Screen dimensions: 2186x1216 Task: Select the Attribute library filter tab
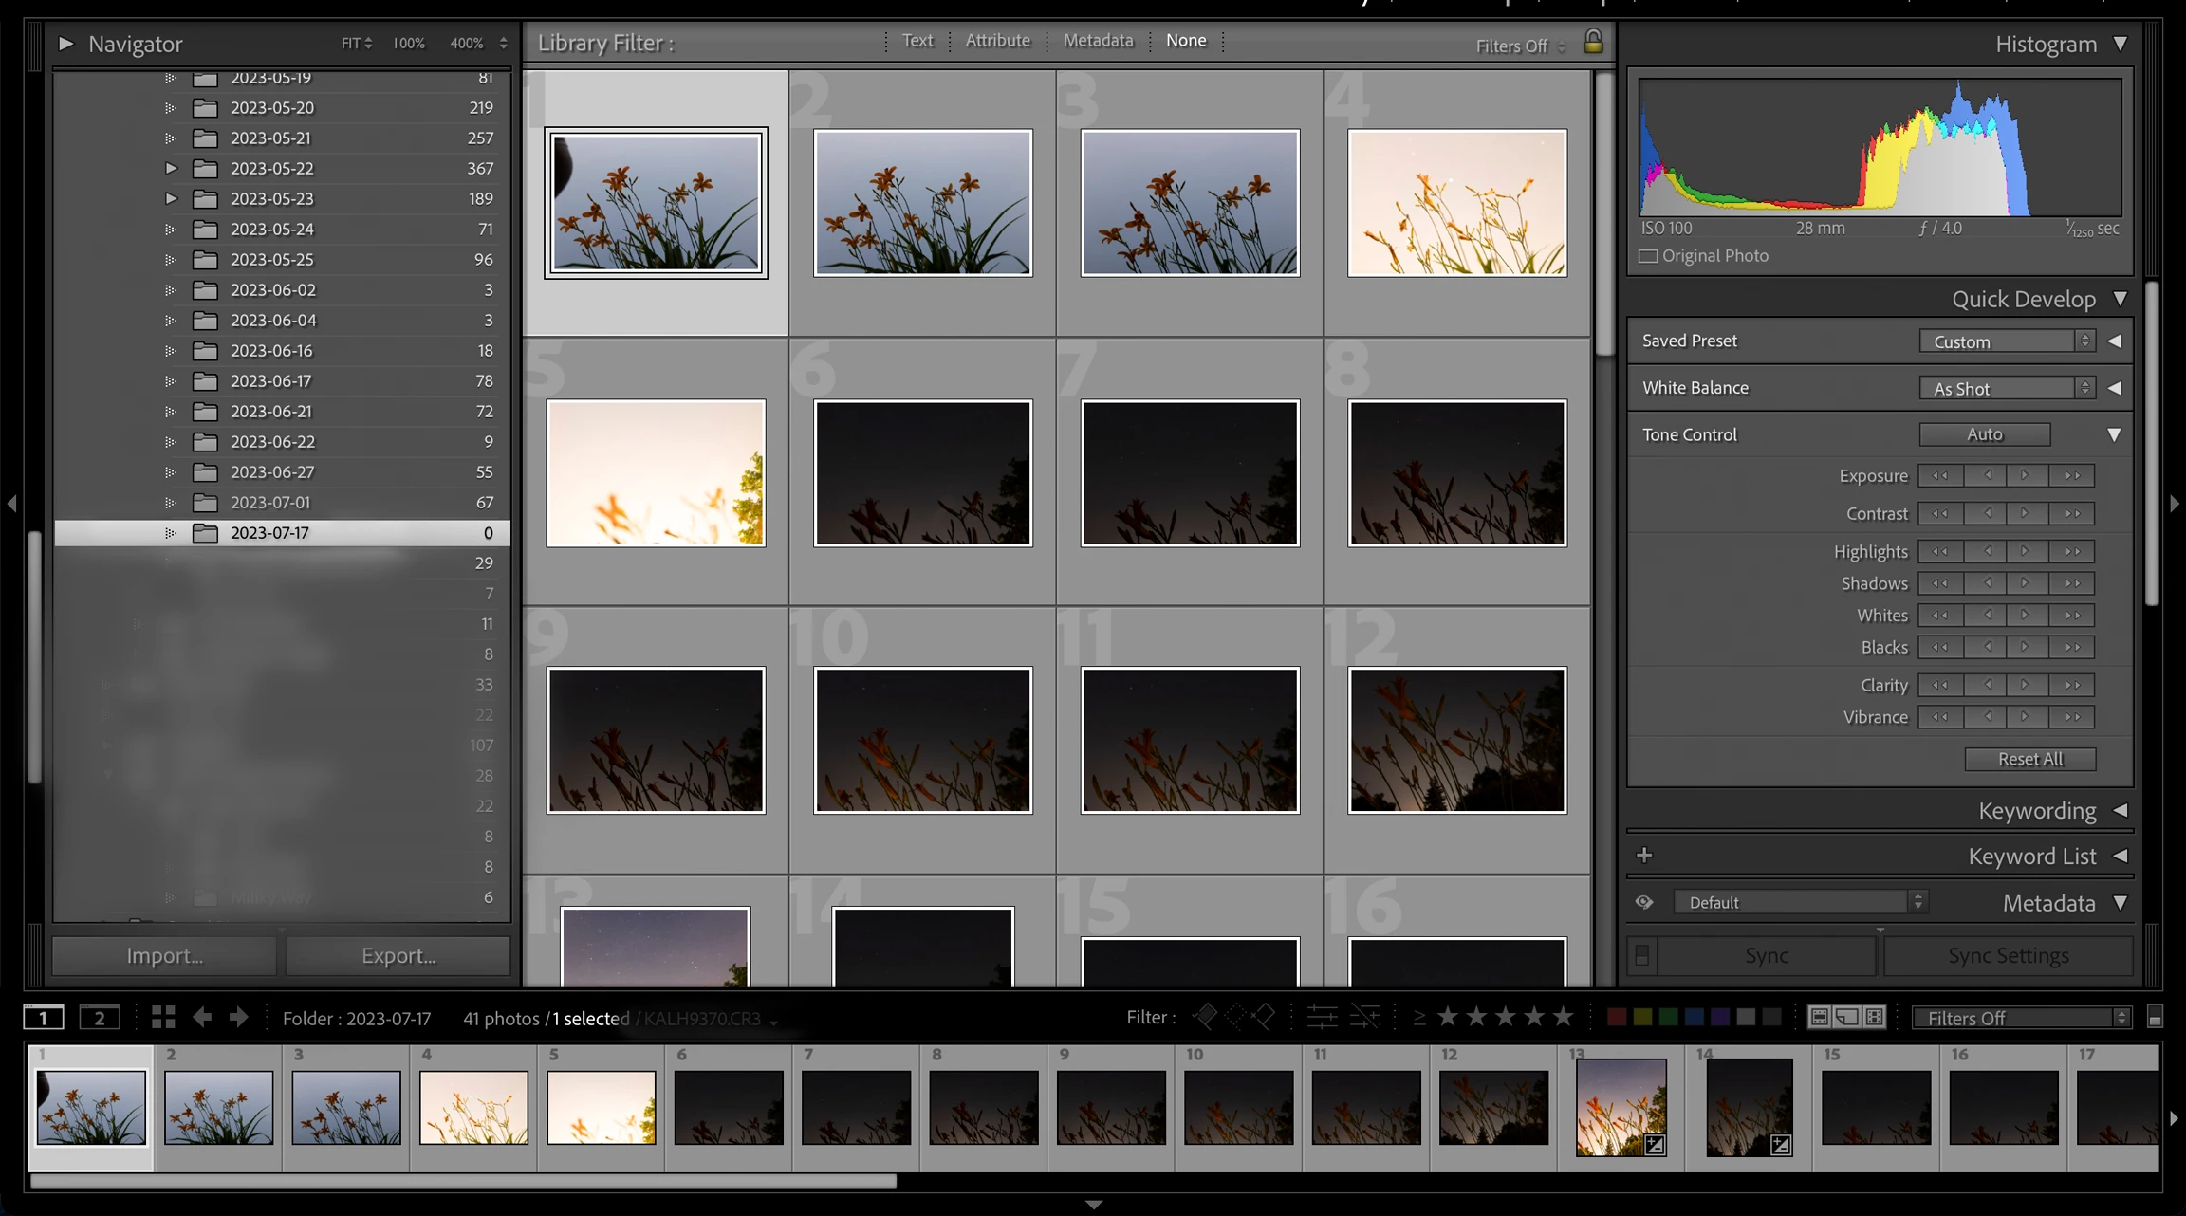(997, 41)
